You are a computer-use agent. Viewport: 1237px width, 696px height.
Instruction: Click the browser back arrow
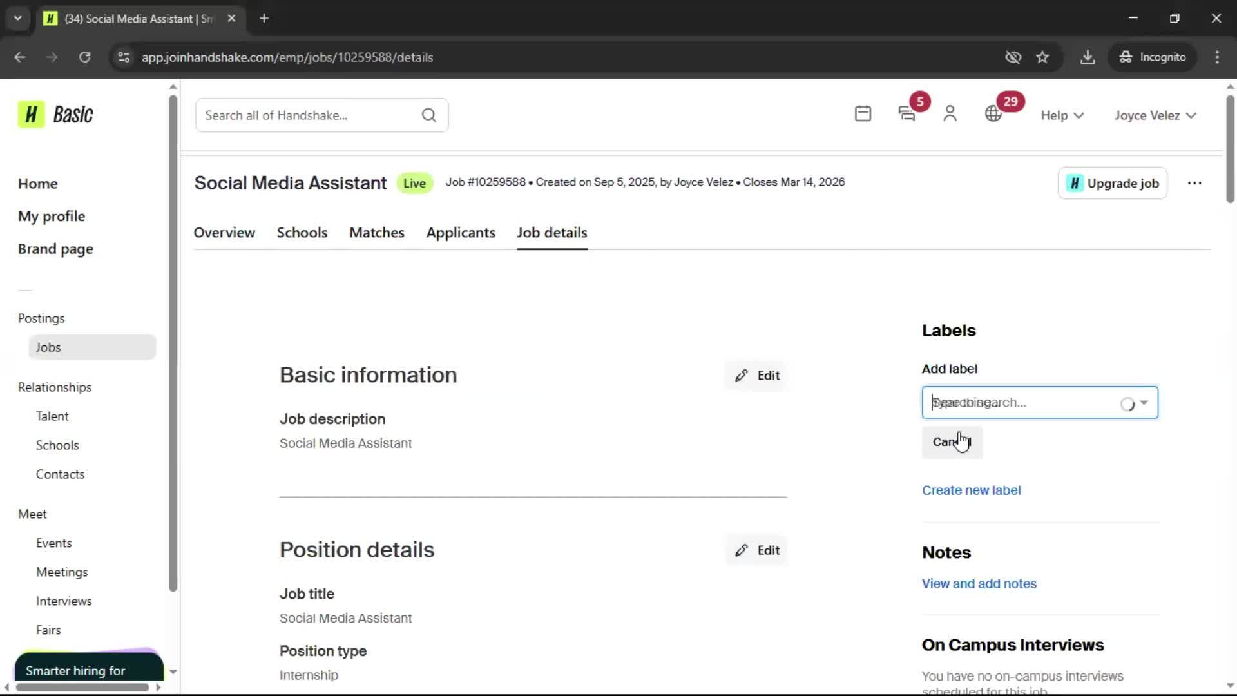tap(19, 57)
